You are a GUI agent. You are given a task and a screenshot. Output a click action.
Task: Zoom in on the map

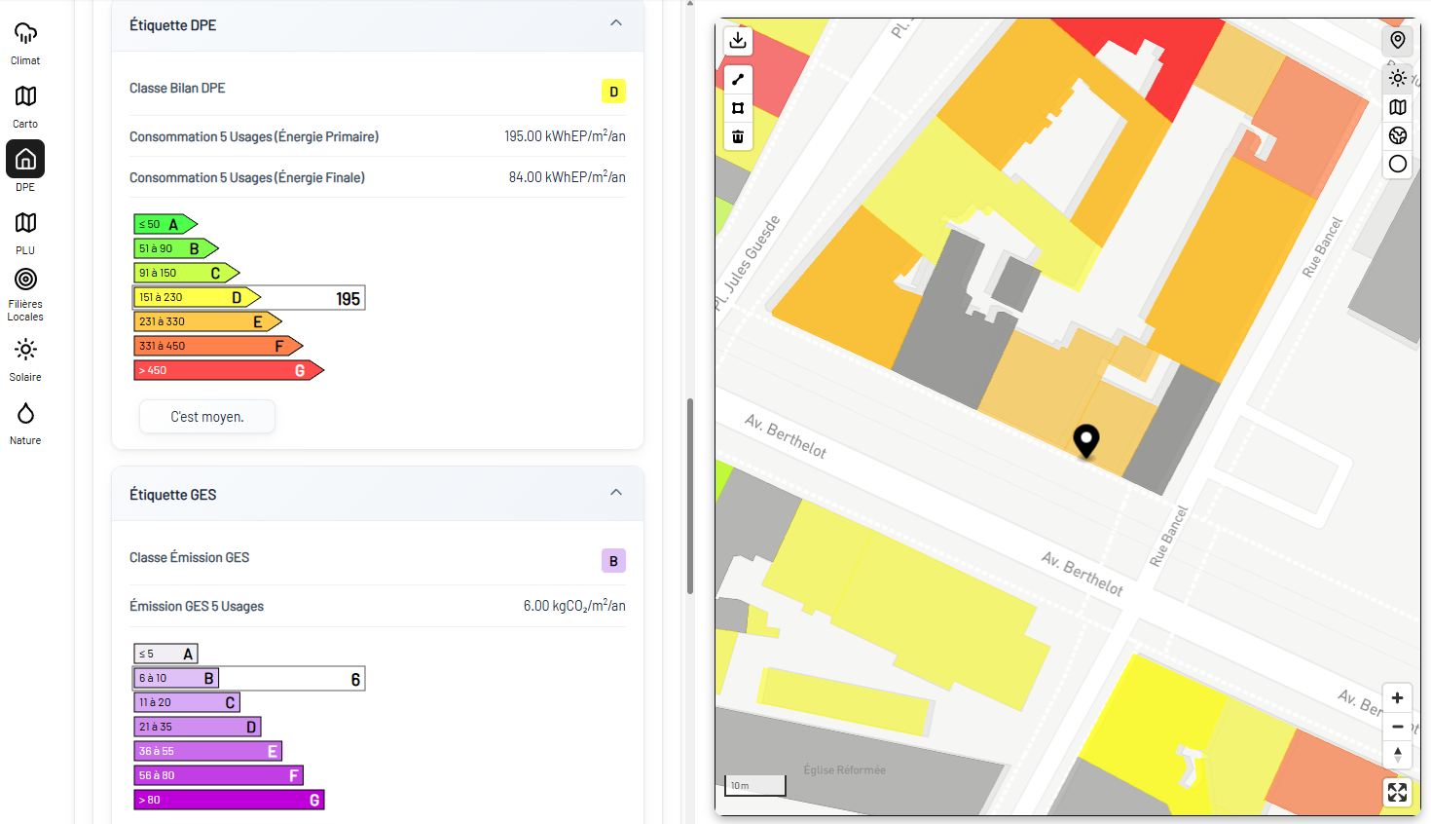pyautogui.click(x=1398, y=698)
